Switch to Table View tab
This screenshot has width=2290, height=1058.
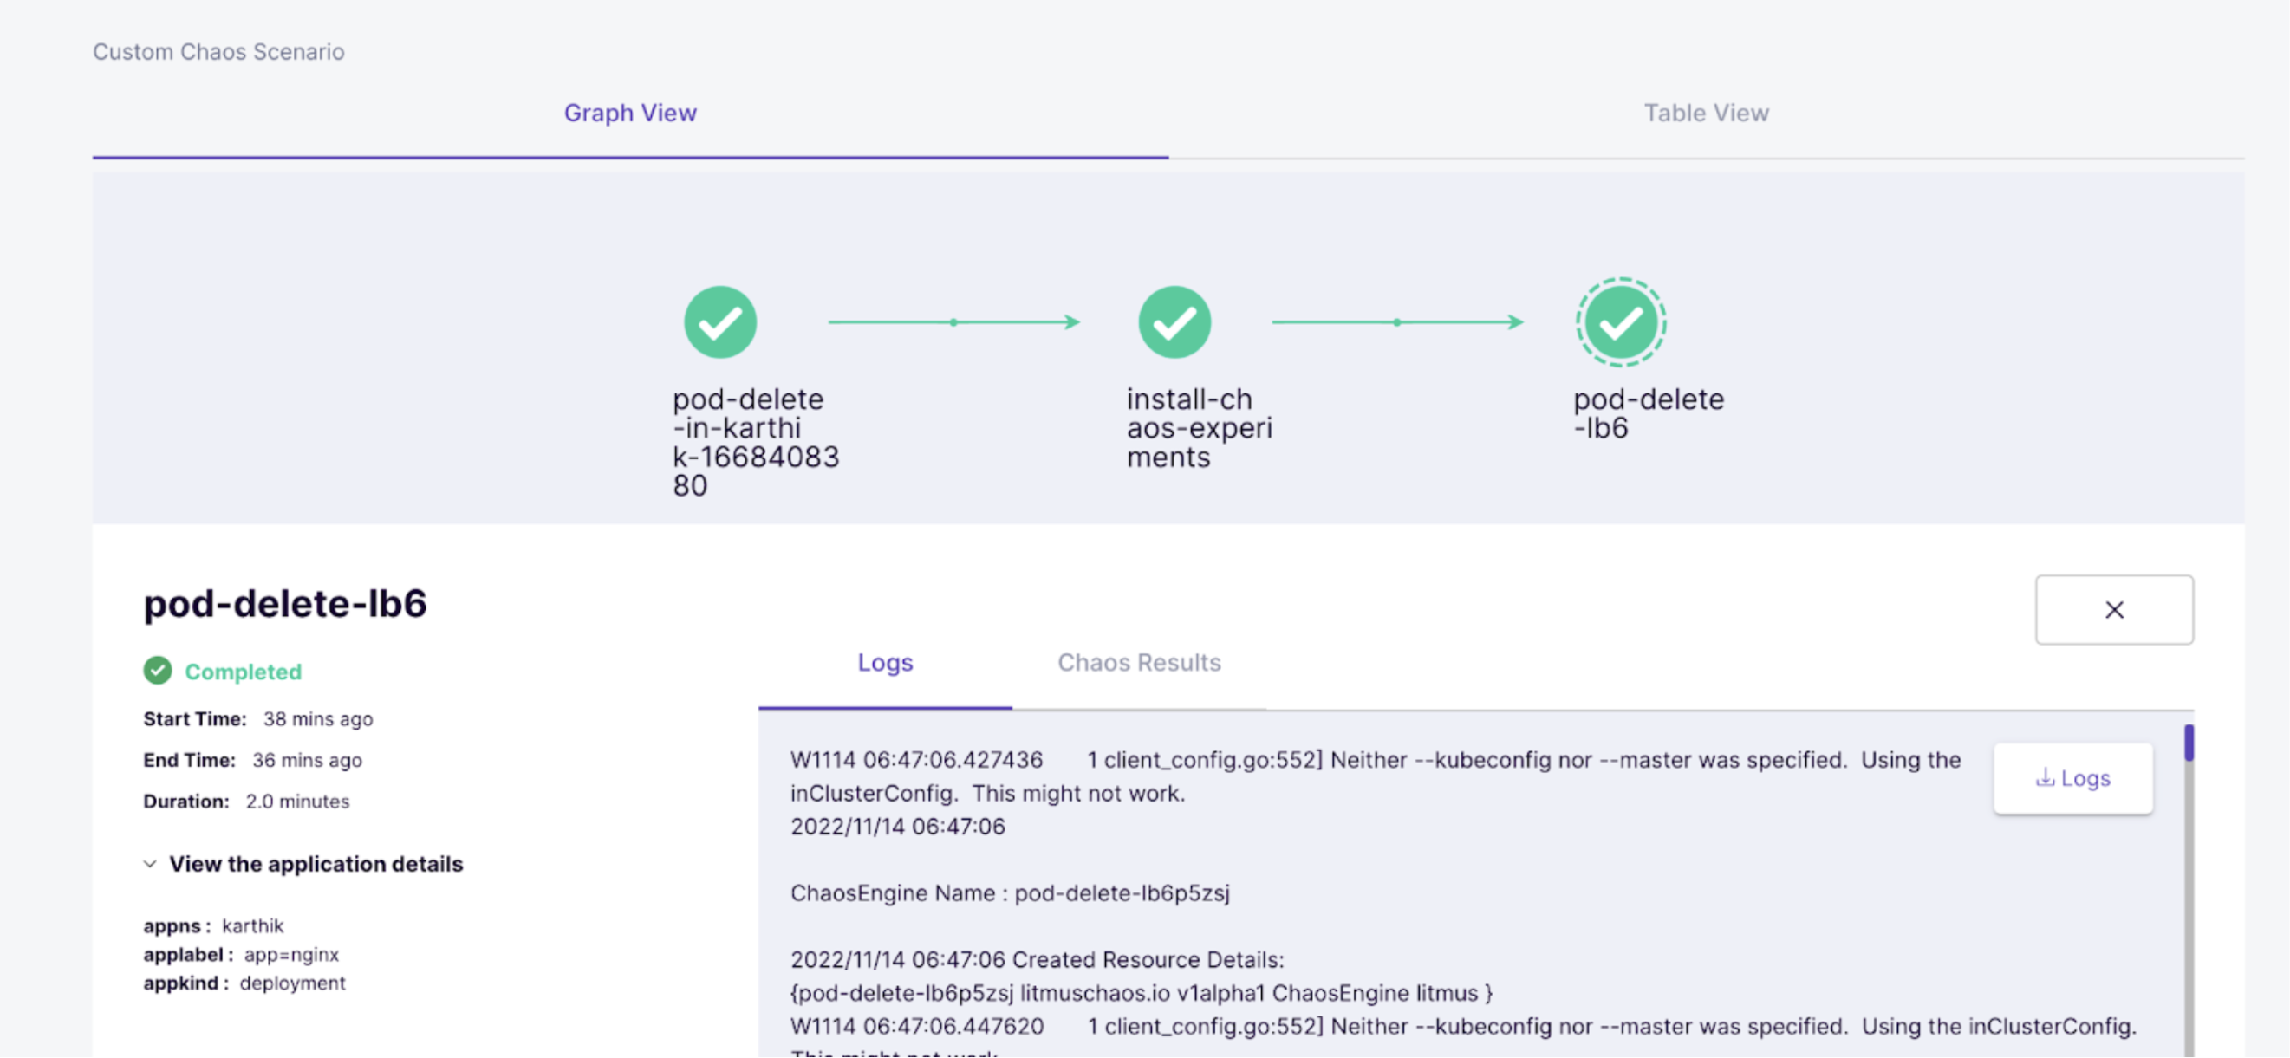coord(1705,113)
